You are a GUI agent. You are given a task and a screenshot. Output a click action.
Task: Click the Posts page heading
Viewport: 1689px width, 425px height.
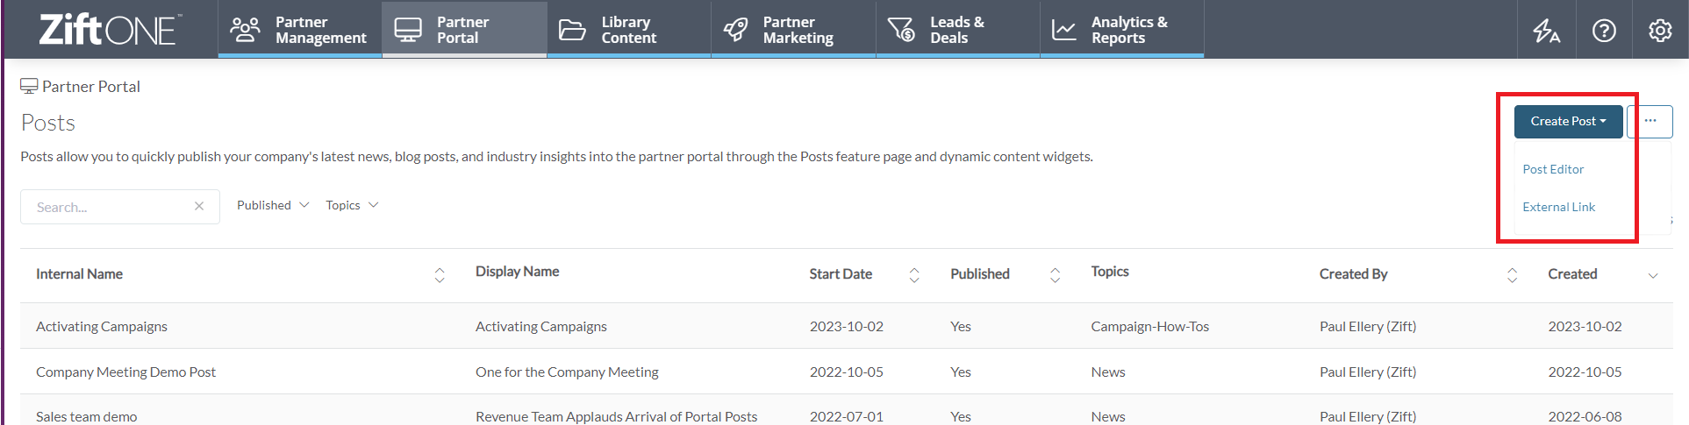point(48,123)
